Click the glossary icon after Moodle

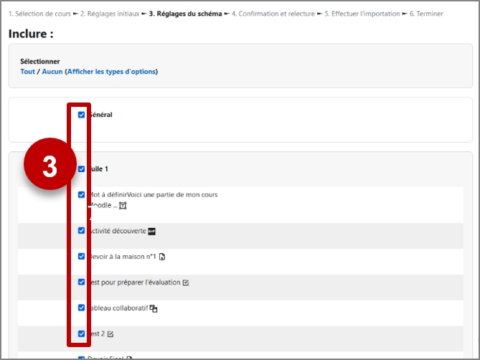123,206
